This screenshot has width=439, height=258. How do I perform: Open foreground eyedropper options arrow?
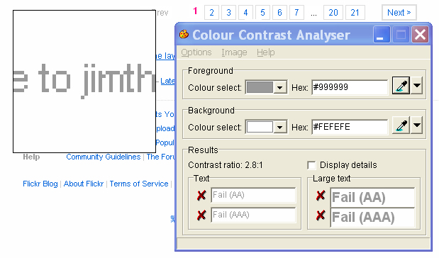coord(417,85)
